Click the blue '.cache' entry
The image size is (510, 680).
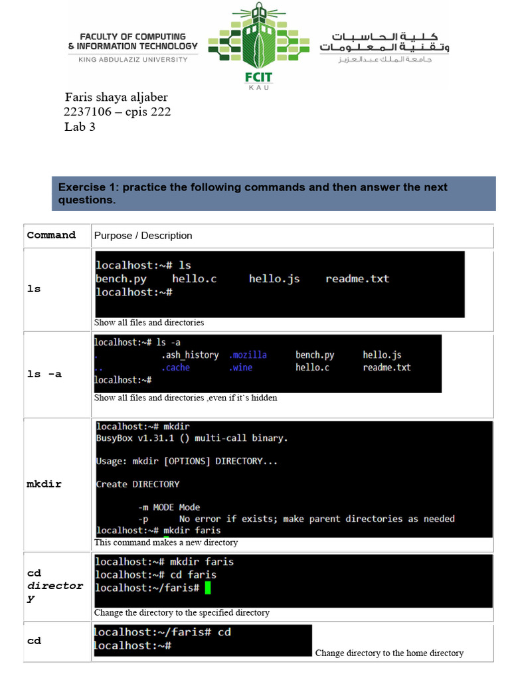[x=175, y=367]
